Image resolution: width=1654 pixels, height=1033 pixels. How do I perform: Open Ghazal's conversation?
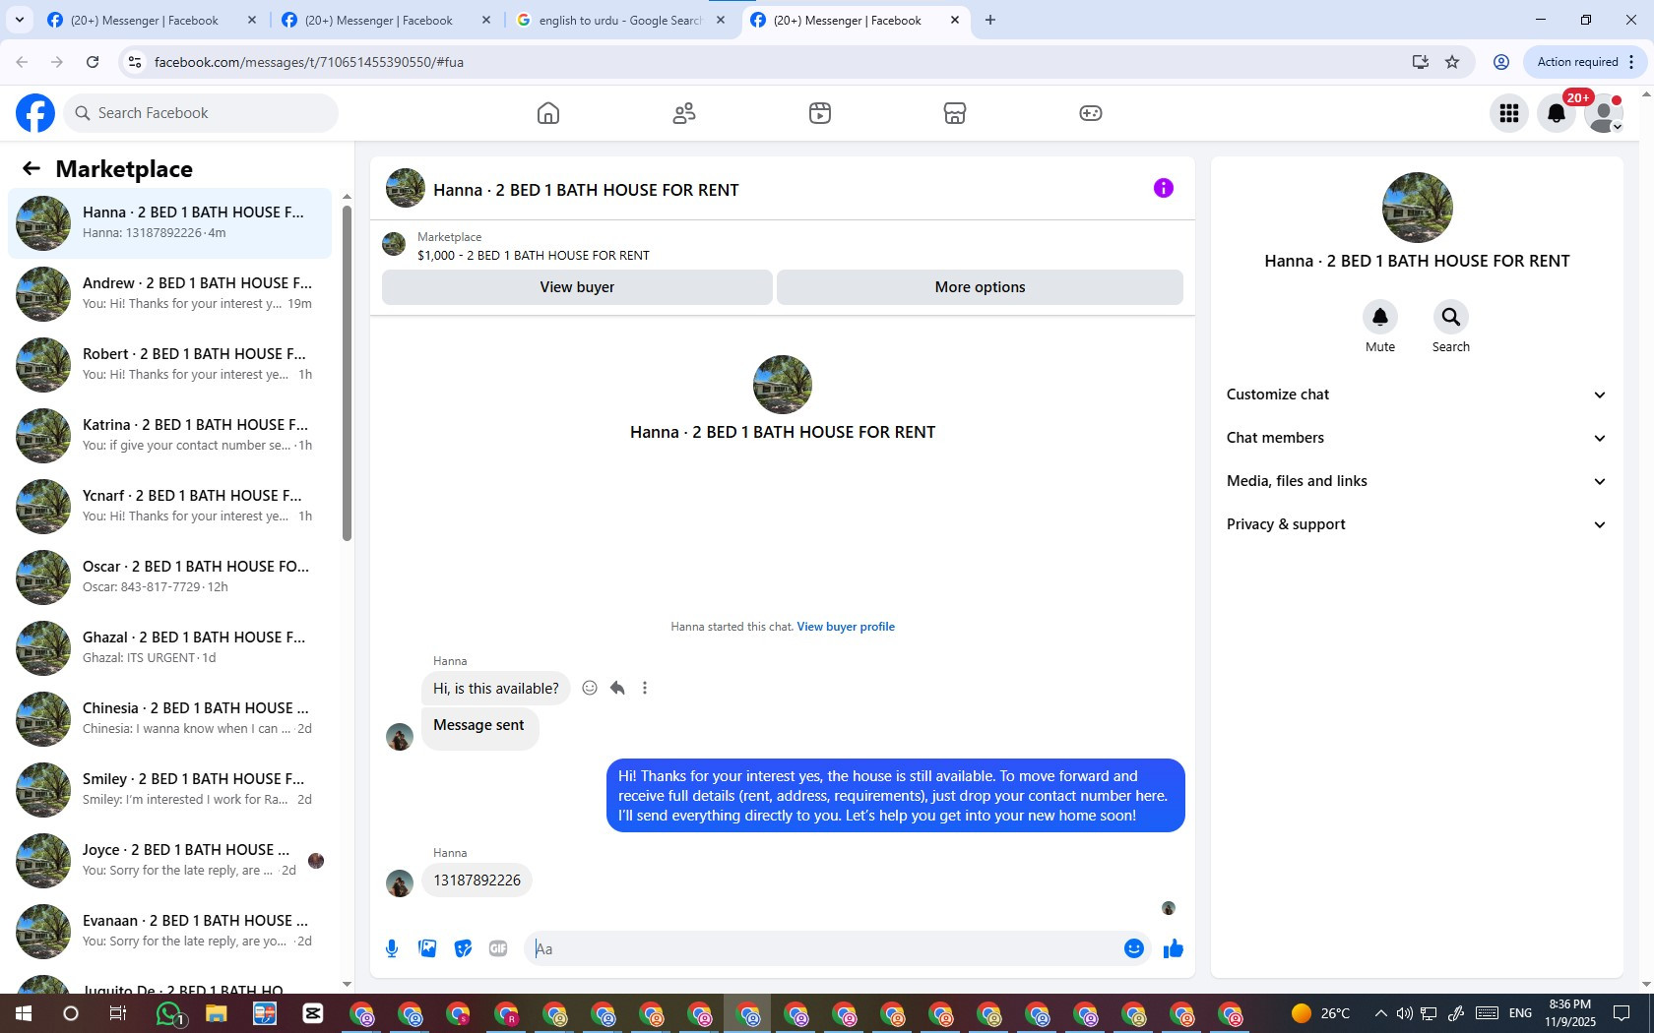point(169,648)
